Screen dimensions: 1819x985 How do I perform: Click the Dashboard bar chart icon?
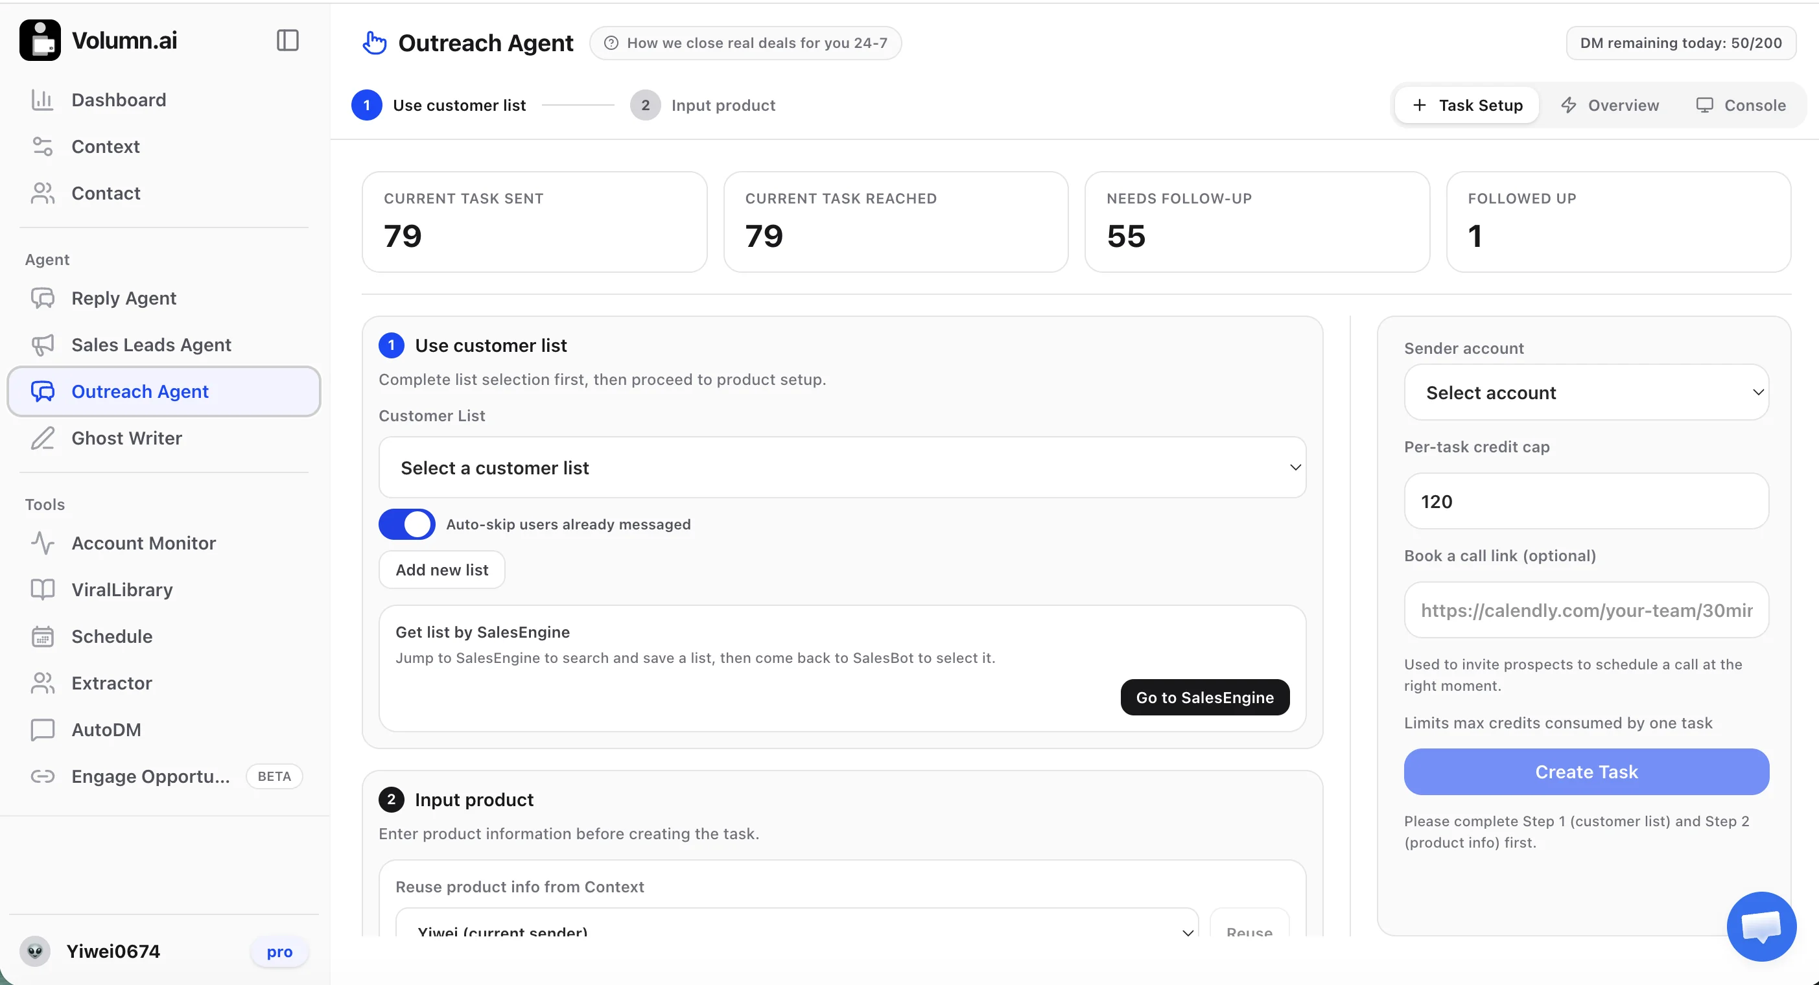[x=42, y=100]
